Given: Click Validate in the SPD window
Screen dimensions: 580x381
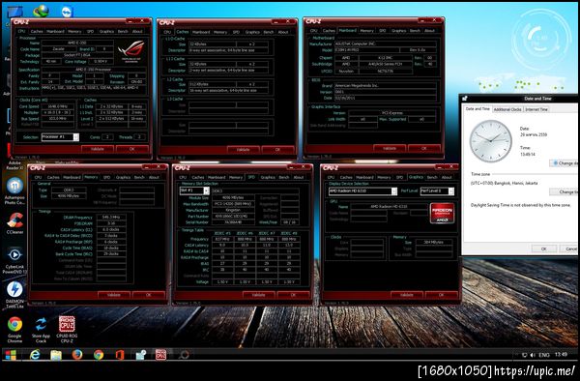Looking at the screenshot, I should [x=258, y=295].
